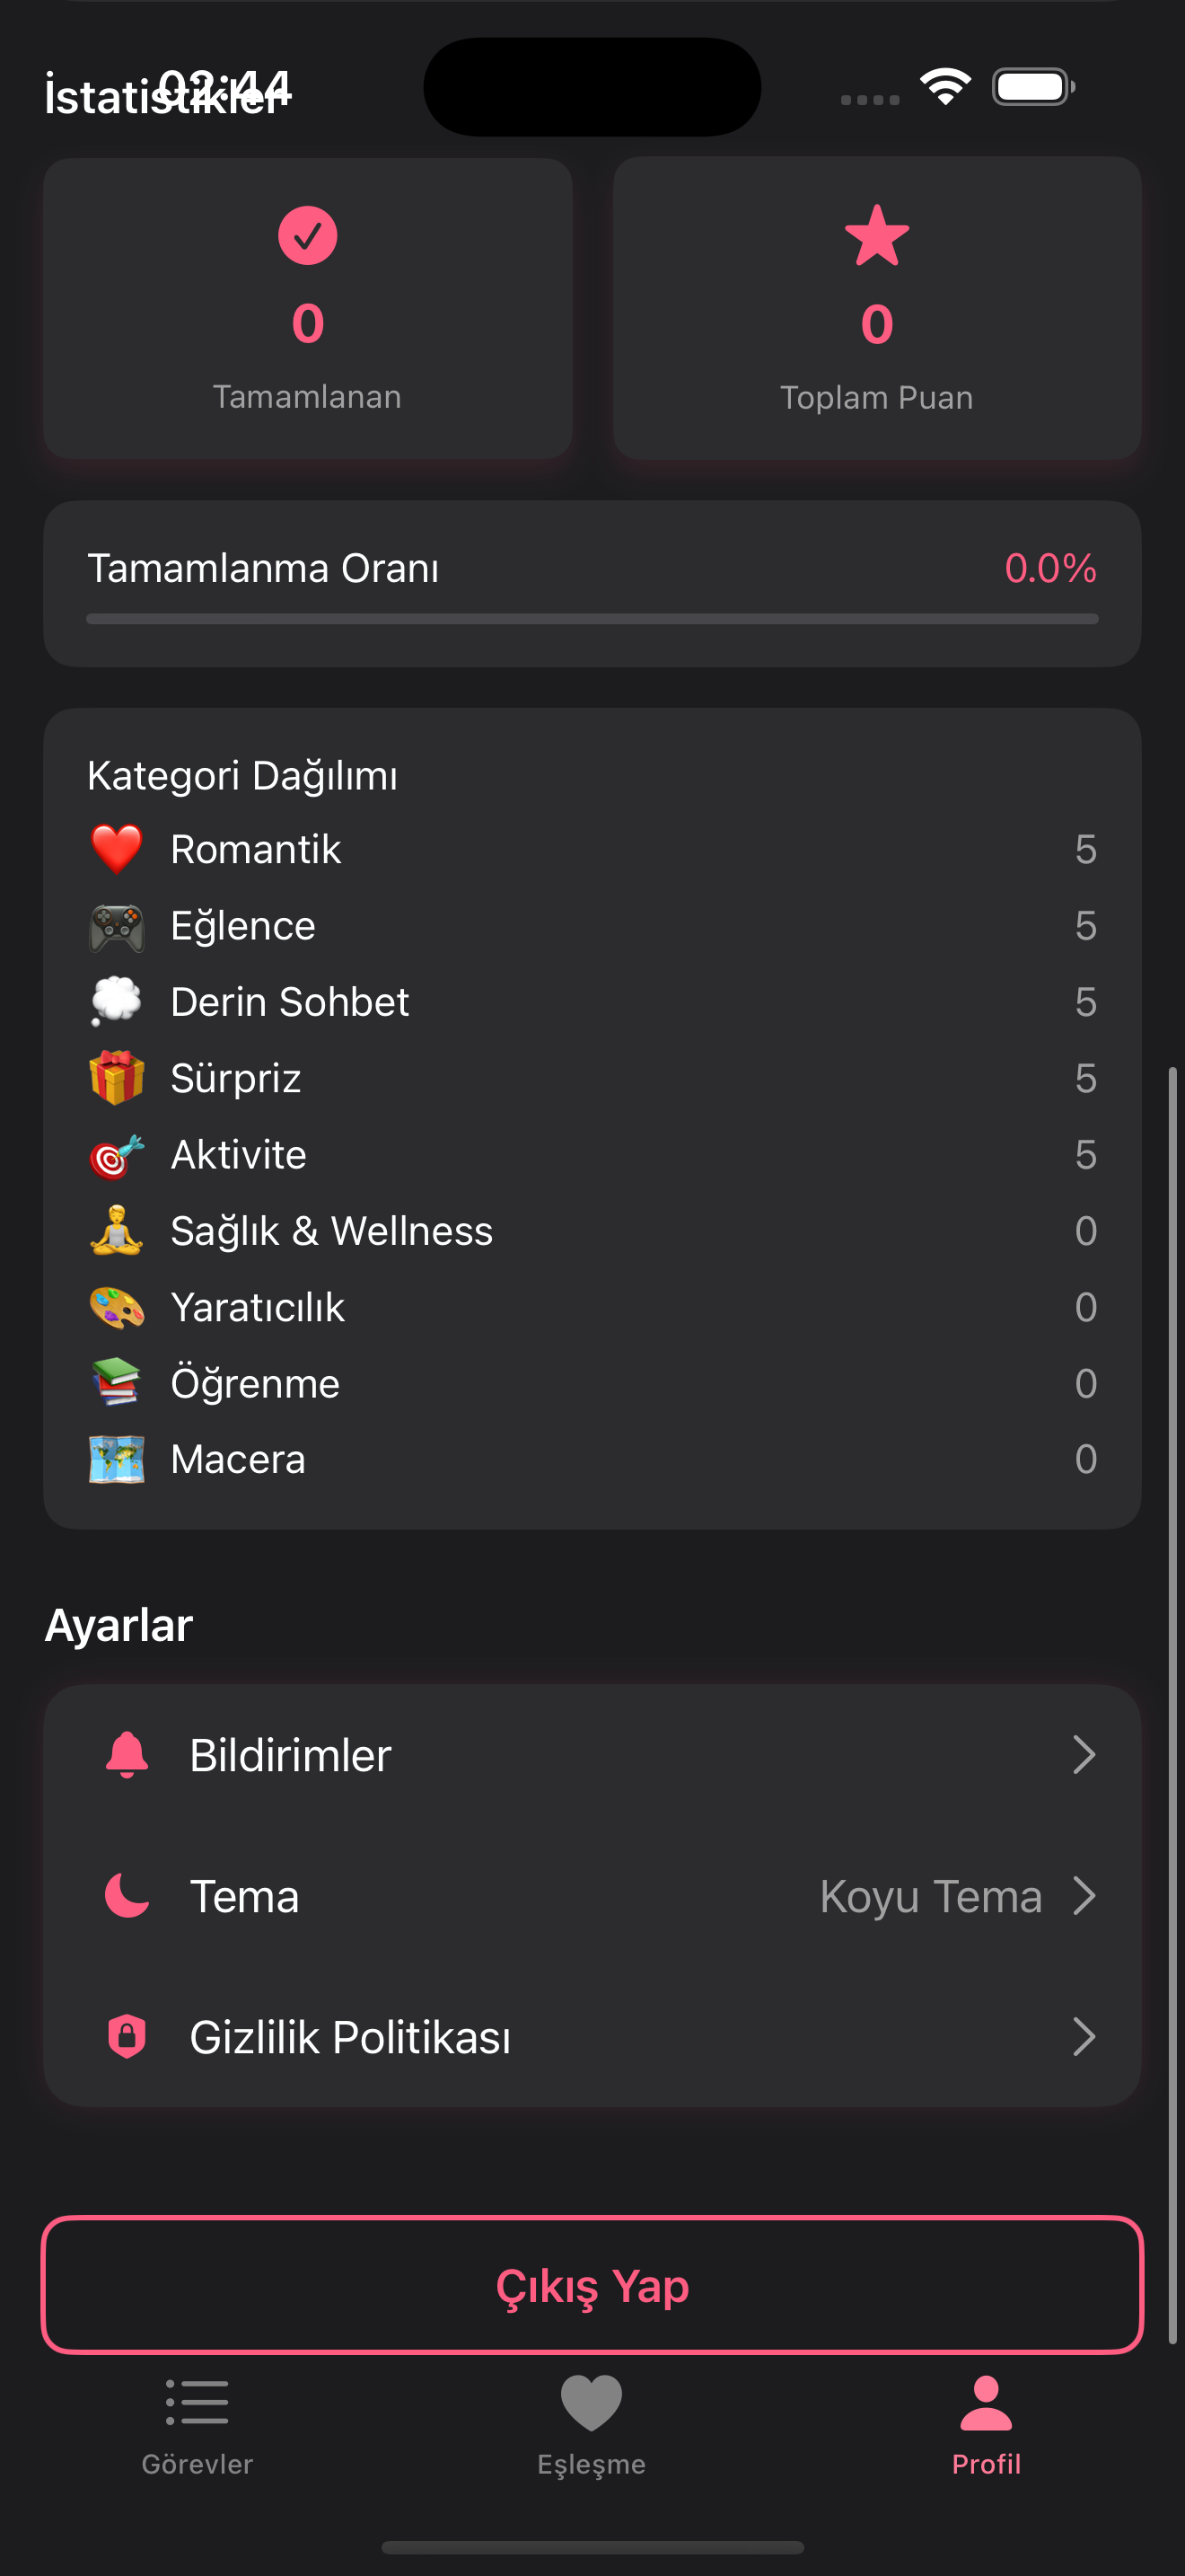Tap the bell Bildirimler icon
This screenshot has width=1185, height=2576.
point(127,1755)
